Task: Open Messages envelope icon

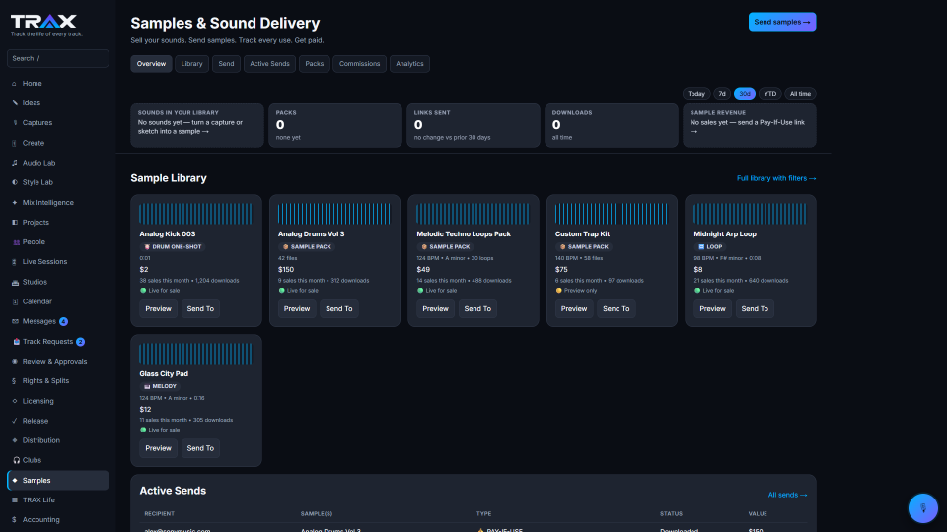Action: pyautogui.click(x=15, y=321)
